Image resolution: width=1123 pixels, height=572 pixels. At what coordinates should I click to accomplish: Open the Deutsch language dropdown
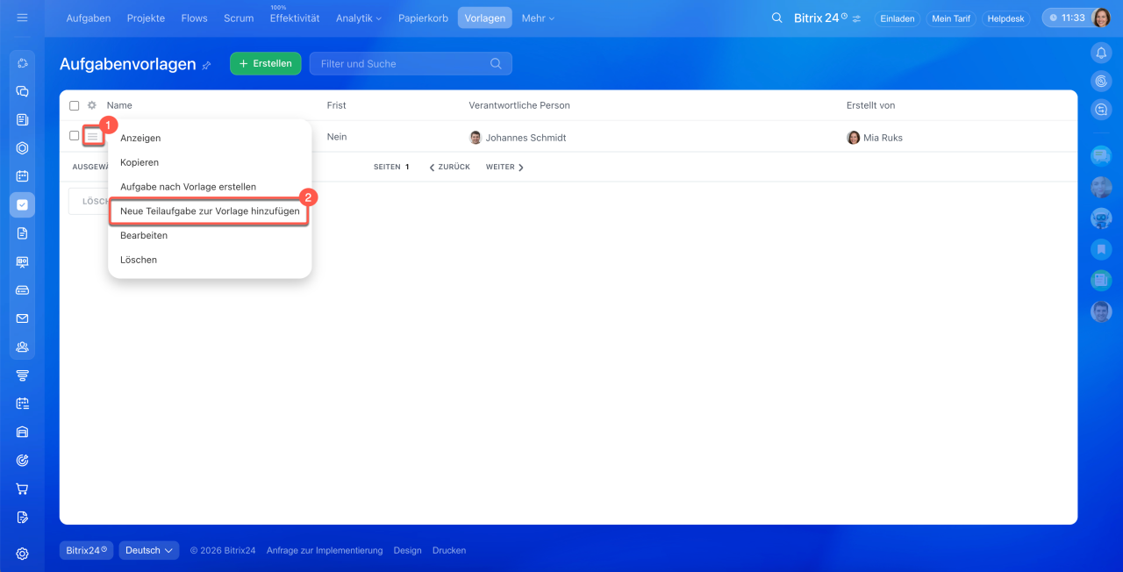pos(149,550)
